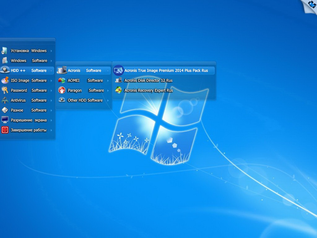Click the Antivirus Software icon
Screen dimensions: 317x238
click(5, 100)
